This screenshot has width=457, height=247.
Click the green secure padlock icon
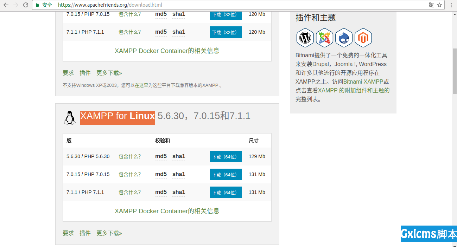[x=37, y=5]
